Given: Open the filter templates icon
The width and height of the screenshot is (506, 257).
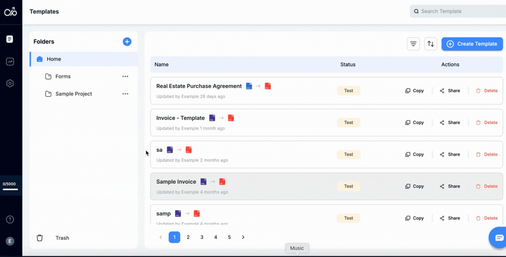Looking at the screenshot, I should tap(413, 44).
